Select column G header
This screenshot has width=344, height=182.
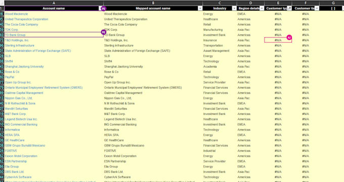point(333,3)
